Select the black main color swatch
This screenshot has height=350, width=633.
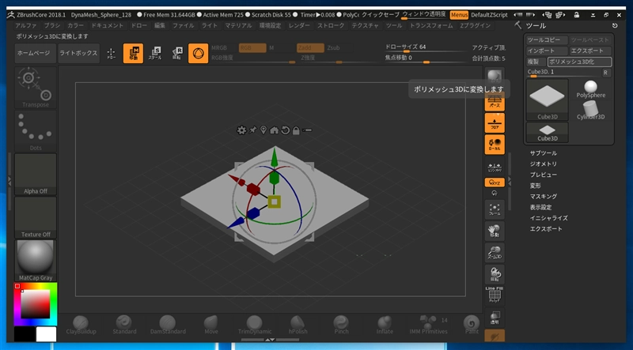(25, 335)
